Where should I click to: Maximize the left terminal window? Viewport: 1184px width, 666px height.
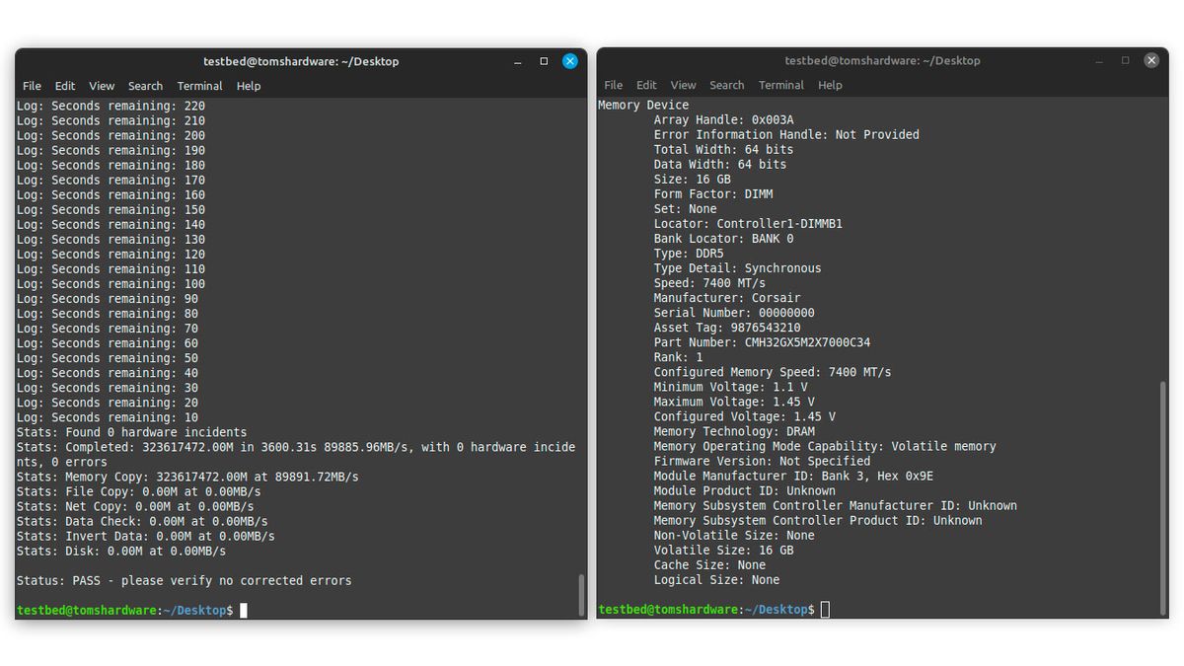544,61
